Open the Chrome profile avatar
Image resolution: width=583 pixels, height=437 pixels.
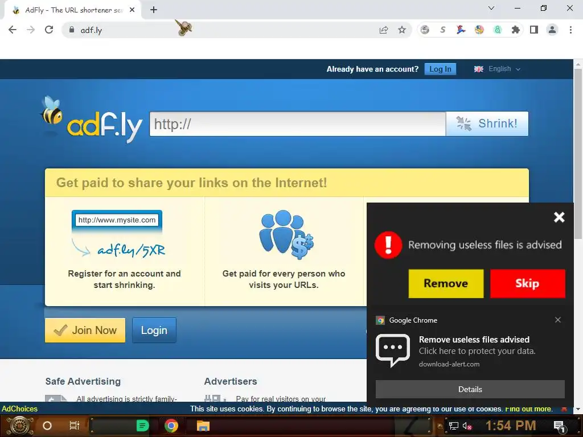click(552, 30)
